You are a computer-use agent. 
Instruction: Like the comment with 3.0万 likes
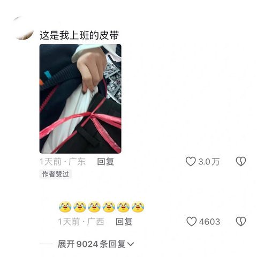pos(191,162)
